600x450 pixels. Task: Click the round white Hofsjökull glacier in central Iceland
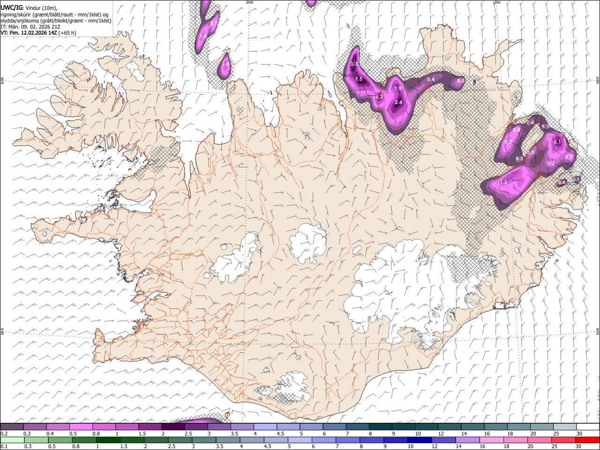(308, 243)
